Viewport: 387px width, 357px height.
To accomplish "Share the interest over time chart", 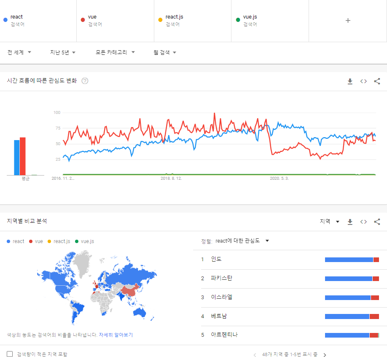I will click(377, 81).
